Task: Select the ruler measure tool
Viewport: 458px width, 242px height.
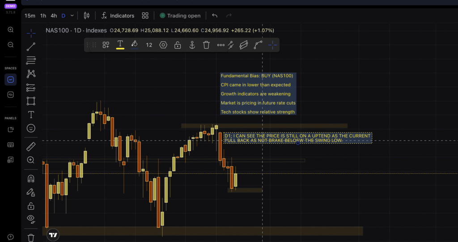Action: [x=31, y=146]
